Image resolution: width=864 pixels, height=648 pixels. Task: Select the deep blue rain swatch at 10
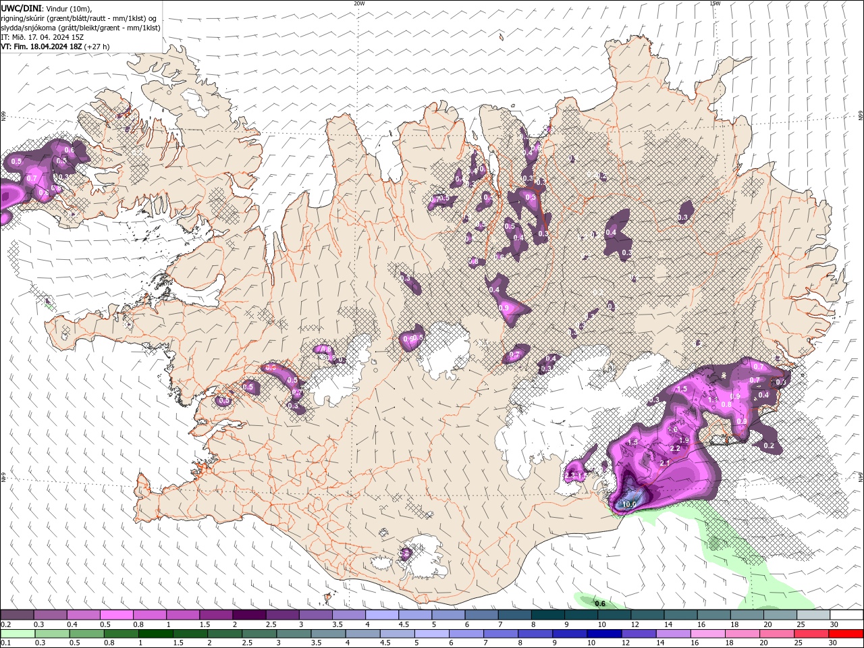point(604,634)
